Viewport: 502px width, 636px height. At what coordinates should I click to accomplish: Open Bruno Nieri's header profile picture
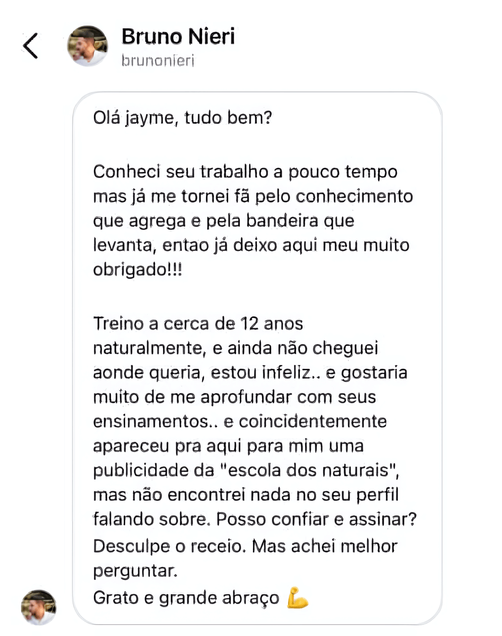[x=87, y=46]
